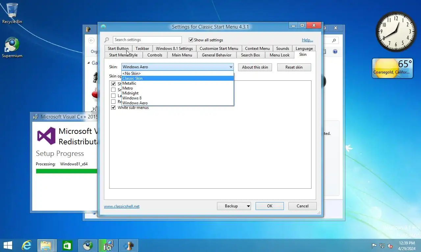421x252 pixels.
Task: Choose the Metro skin option
Action: pyautogui.click(x=178, y=88)
